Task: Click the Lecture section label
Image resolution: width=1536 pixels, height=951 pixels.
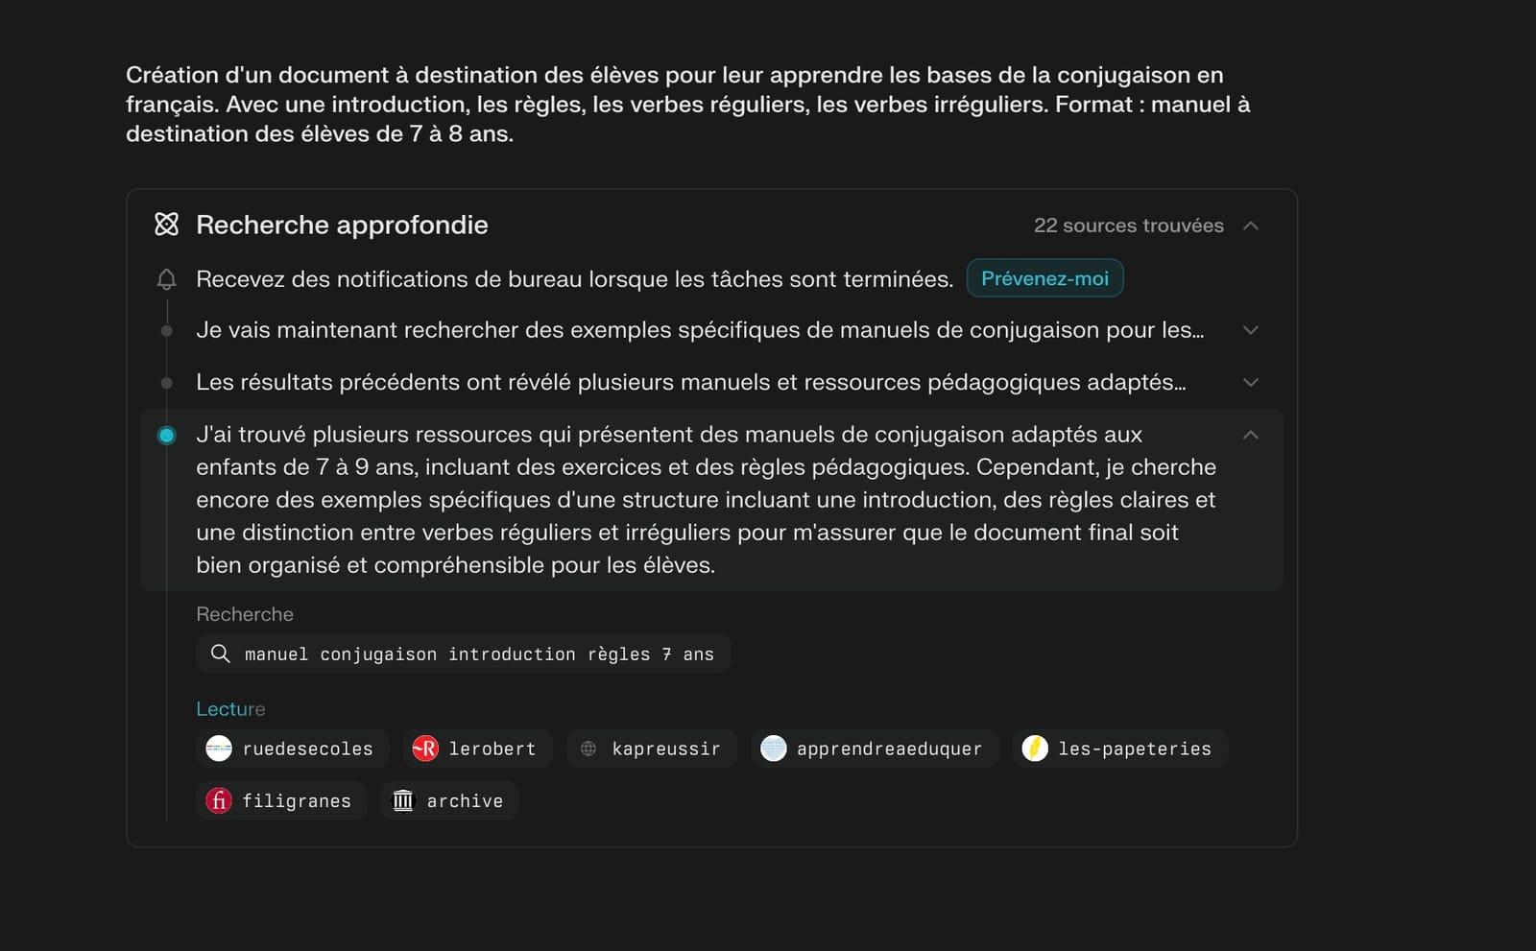Action: [230, 709]
